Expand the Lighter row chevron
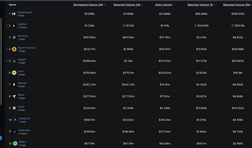 (7, 25)
